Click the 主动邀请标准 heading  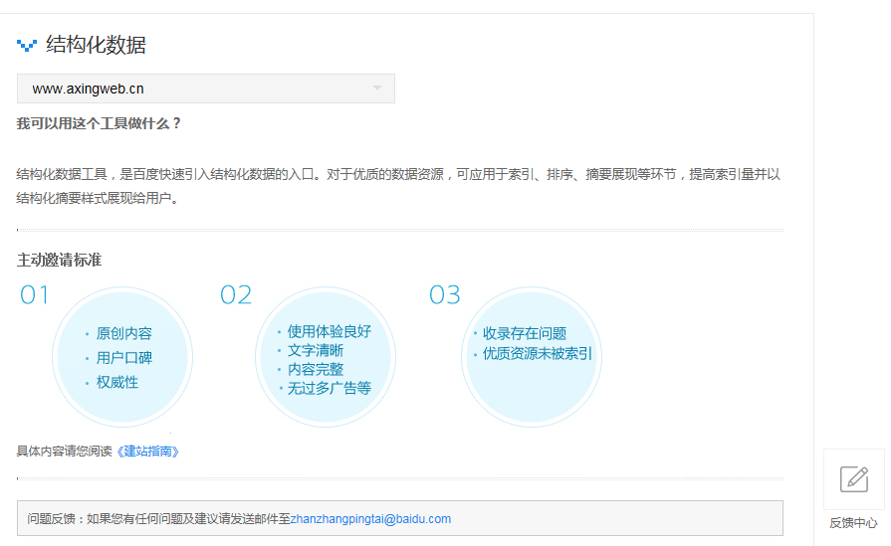click(x=59, y=260)
